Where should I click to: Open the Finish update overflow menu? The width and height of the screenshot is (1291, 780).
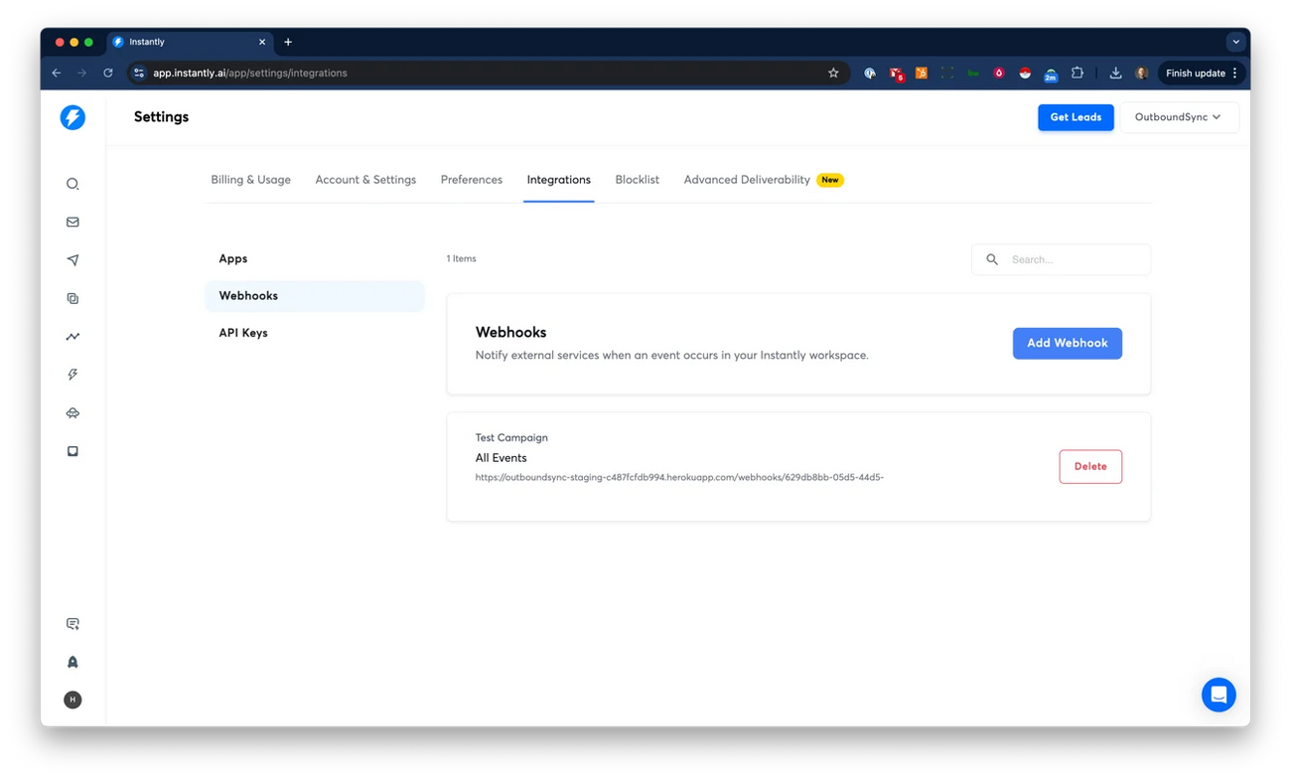1234,73
